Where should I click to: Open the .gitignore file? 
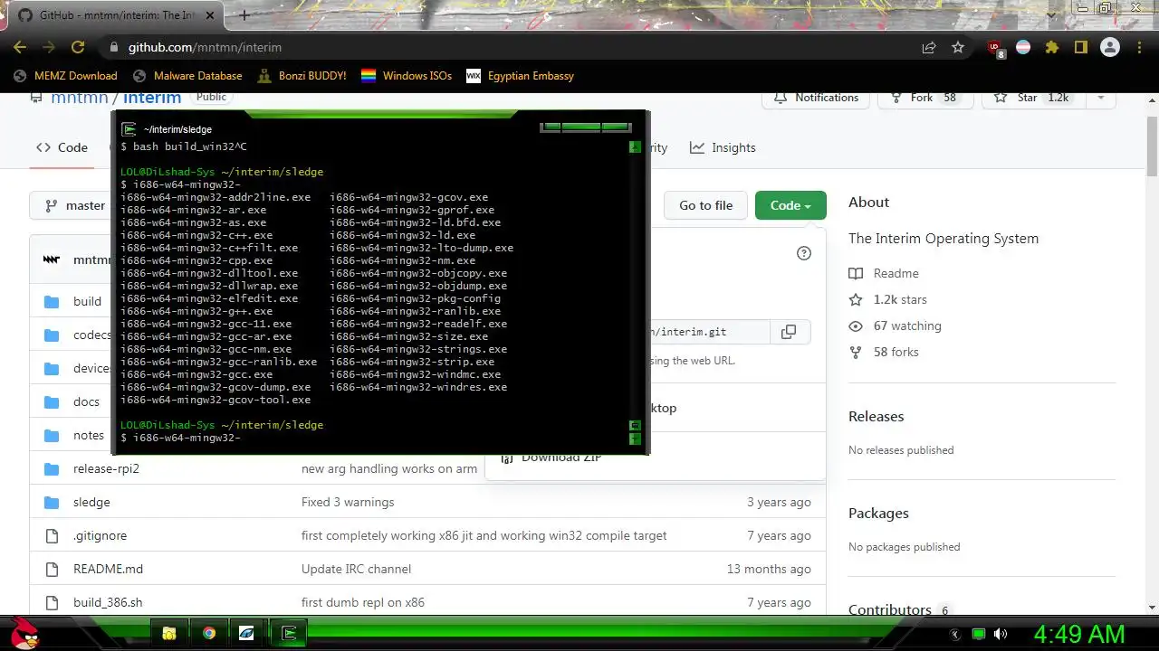(100, 535)
